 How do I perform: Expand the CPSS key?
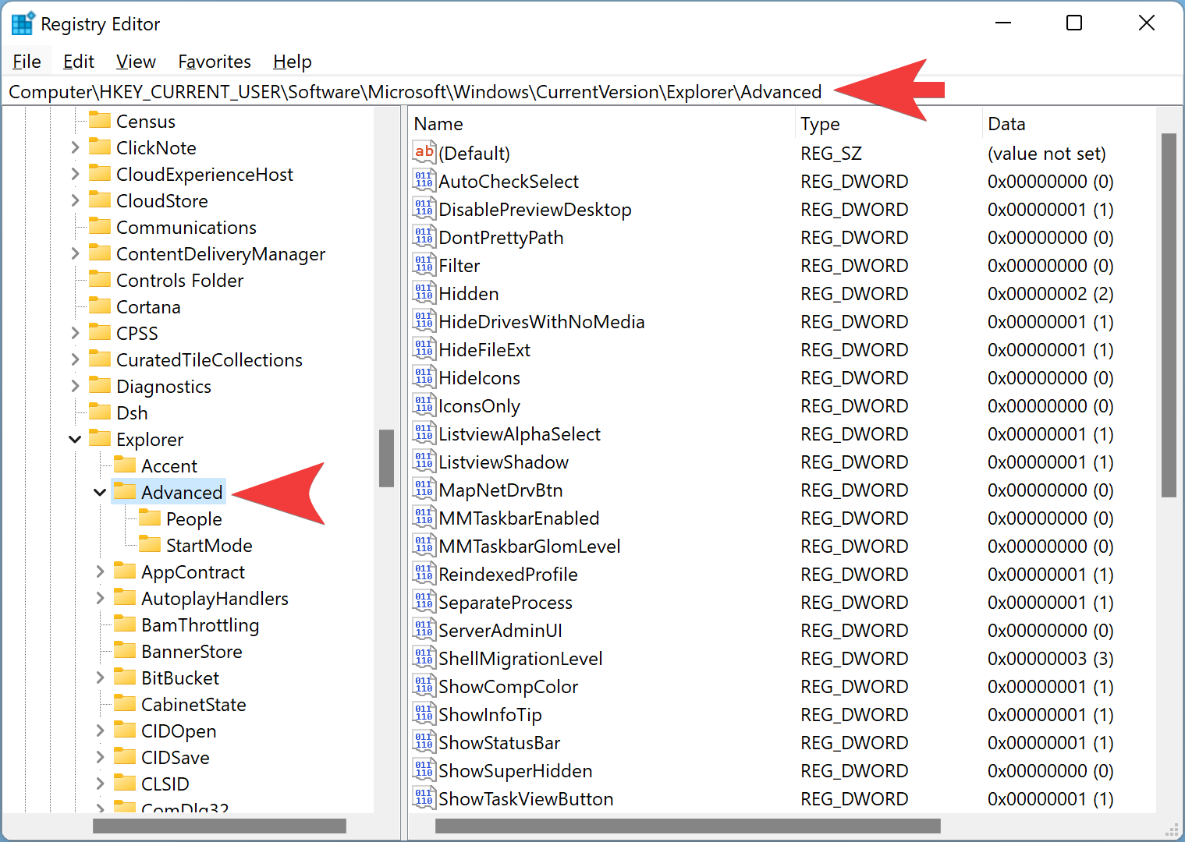pos(75,333)
